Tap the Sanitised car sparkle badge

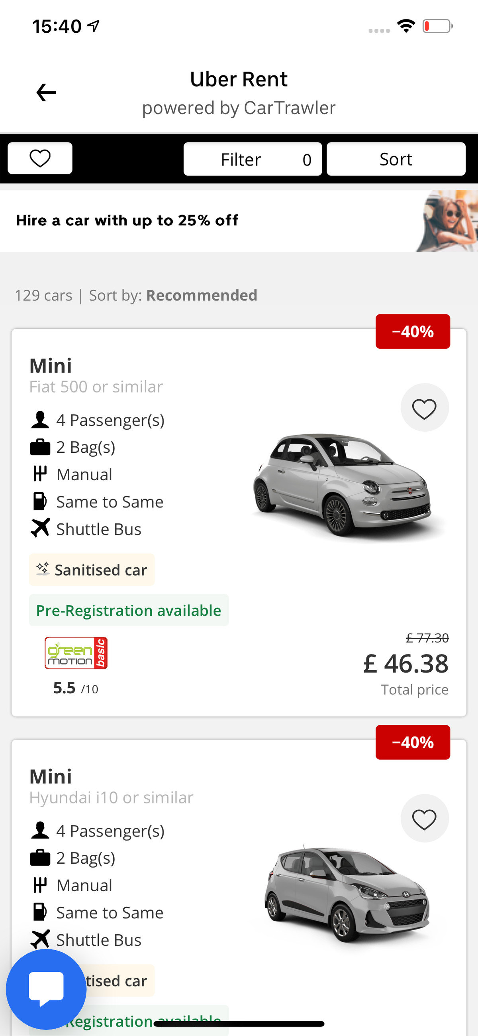(92, 570)
